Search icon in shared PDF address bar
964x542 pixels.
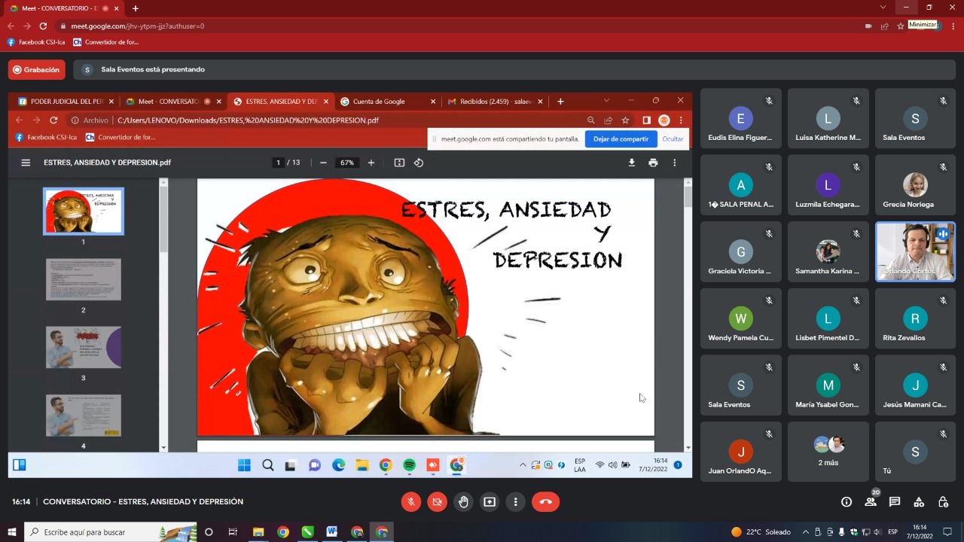[x=591, y=120]
